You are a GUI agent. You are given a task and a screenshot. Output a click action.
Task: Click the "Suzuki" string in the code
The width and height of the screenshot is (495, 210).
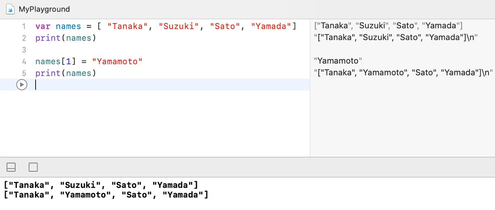click(x=179, y=27)
